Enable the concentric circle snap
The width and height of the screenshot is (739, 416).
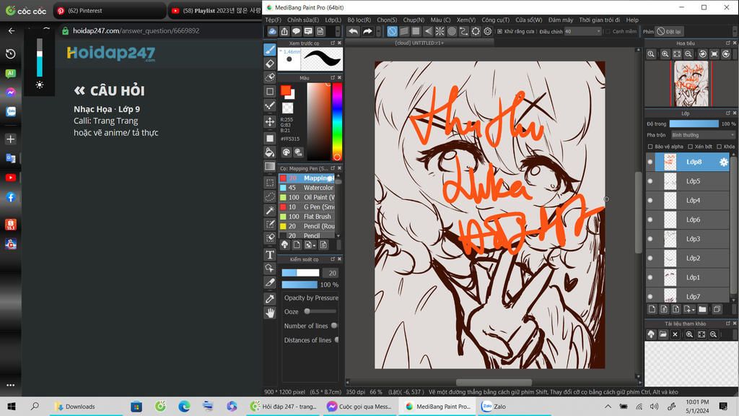pyautogui.click(x=452, y=31)
